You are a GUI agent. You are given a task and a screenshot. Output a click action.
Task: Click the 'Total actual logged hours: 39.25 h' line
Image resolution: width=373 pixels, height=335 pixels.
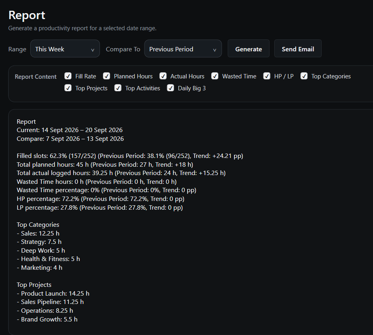point(121,173)
